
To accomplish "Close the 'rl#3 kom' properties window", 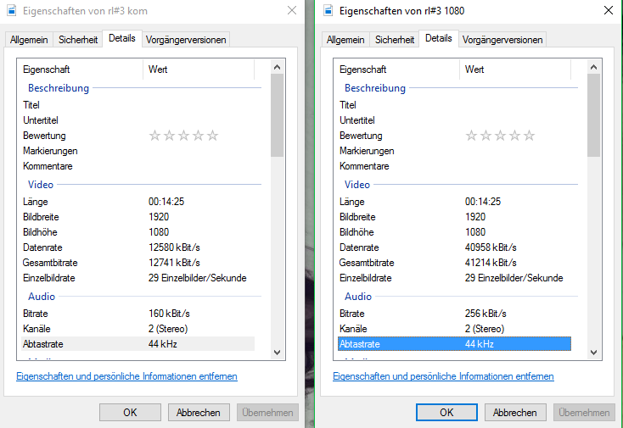I will click(292, 11).
